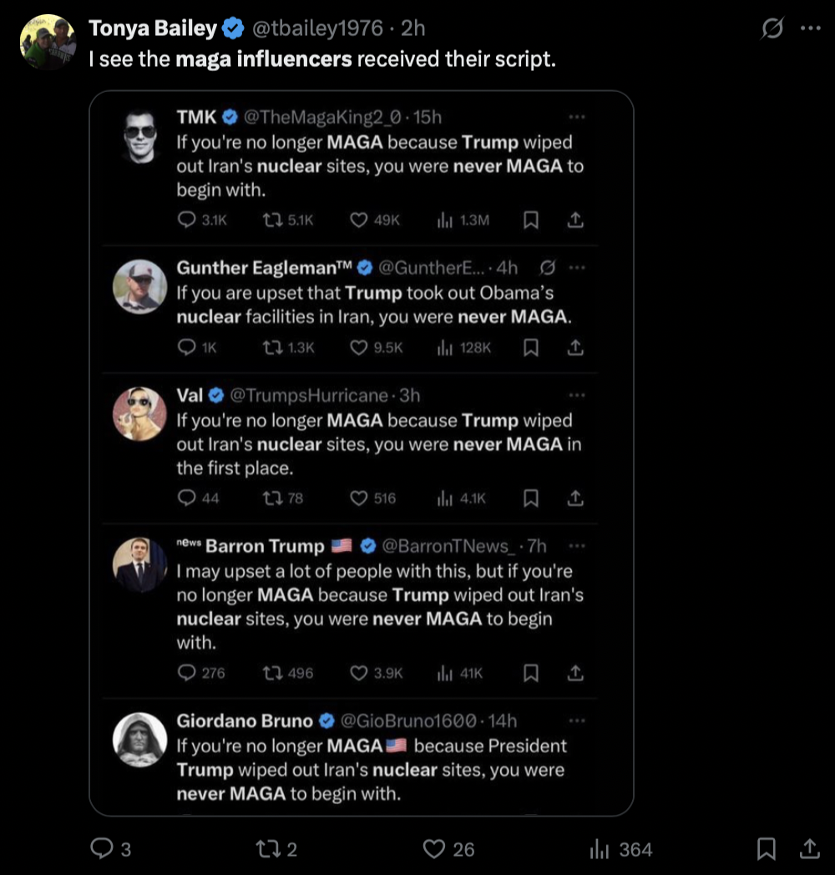Screen dimensions: 835x875
Task: View analytics showing 364 views
Action: 620,849
